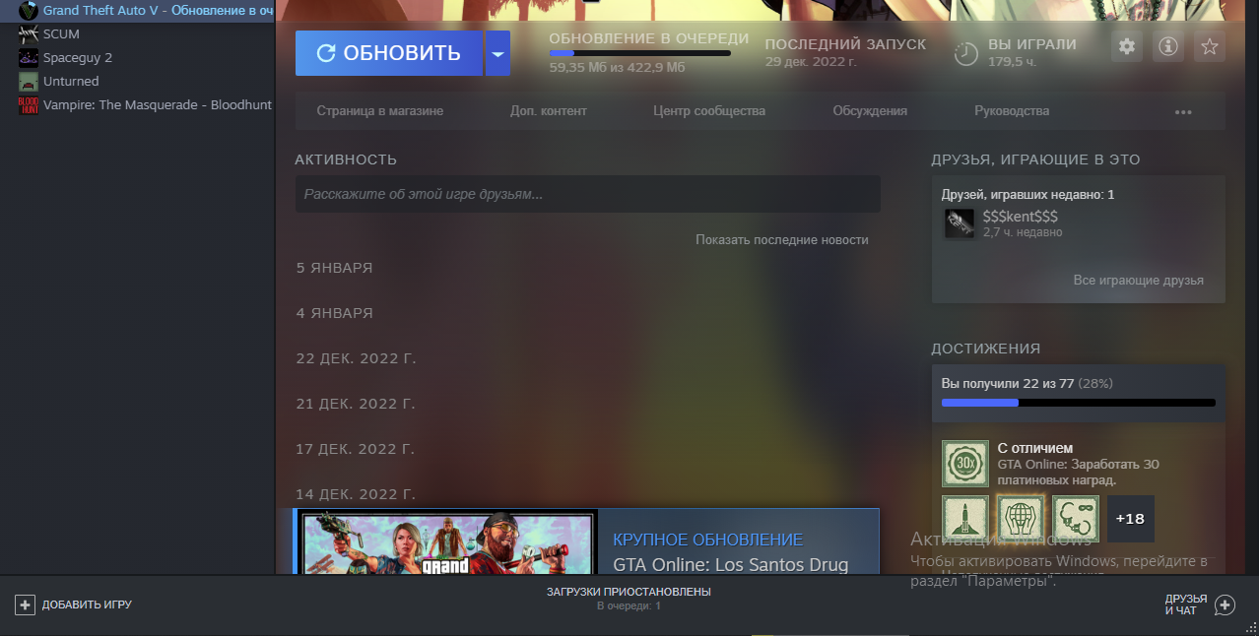Viewport: 1259px width, 636px height.
Task: Open the three-dots more menu
Action: (x=1183, y=112)
